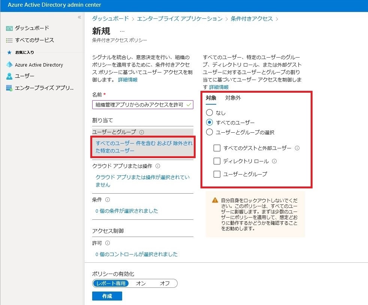Screen dimensions: 368x305
Task: Check すべてのゲストと外部ユーザー checkbox
Action: coord(217,148)
